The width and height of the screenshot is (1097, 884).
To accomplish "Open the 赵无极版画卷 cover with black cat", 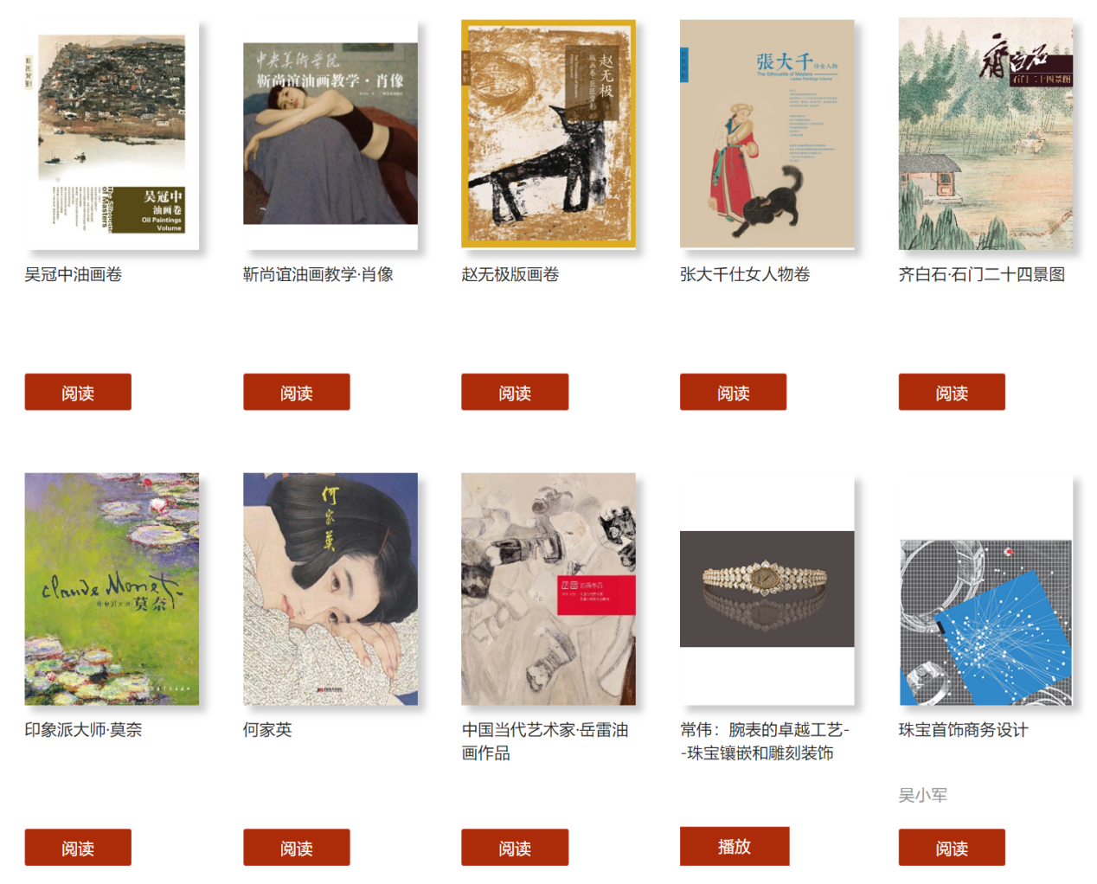I will 548,134.
